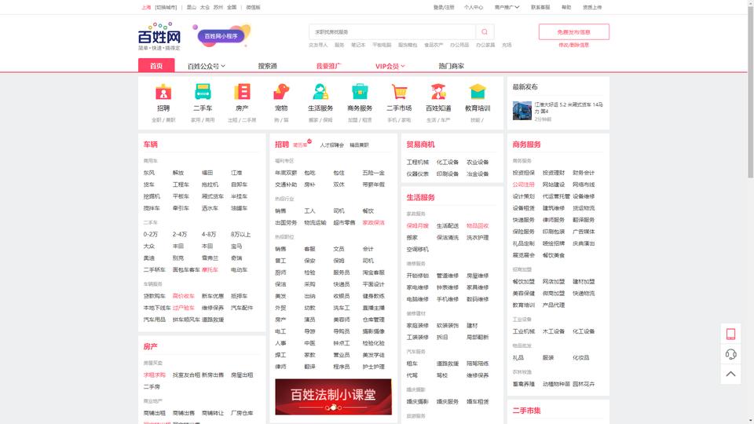The width and height of the screenshot is (754, 424).
Task: Select the 教育培训 graduation cap icon
Action: click(478, 92)
